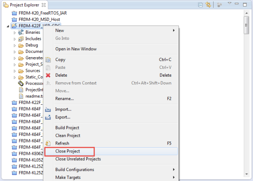
Task: Click the red Delete X icon
Action: click(x=48, y=75)
